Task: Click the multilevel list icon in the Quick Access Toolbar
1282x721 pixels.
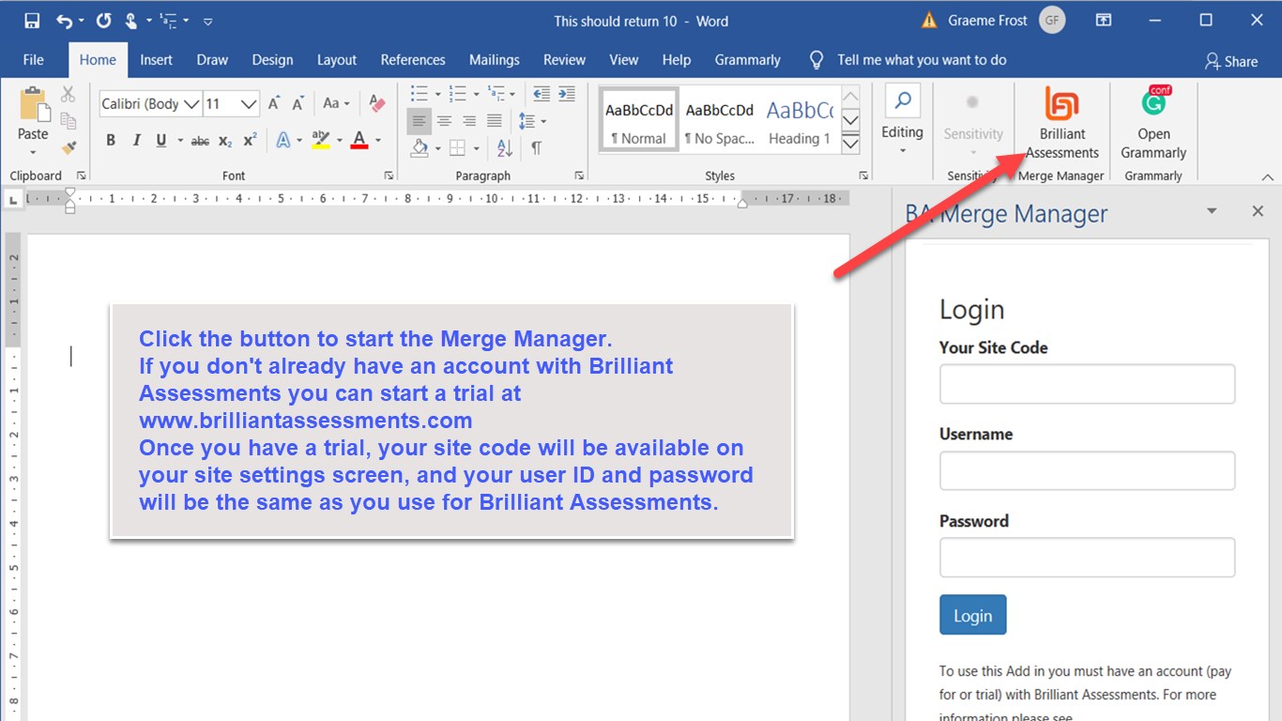Action: (169, 21)
